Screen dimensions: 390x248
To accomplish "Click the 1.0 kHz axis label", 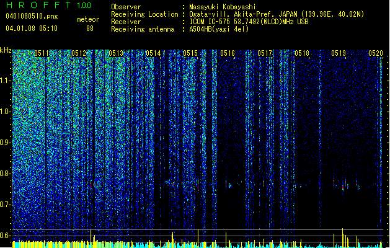I will [x=6, y=112].
